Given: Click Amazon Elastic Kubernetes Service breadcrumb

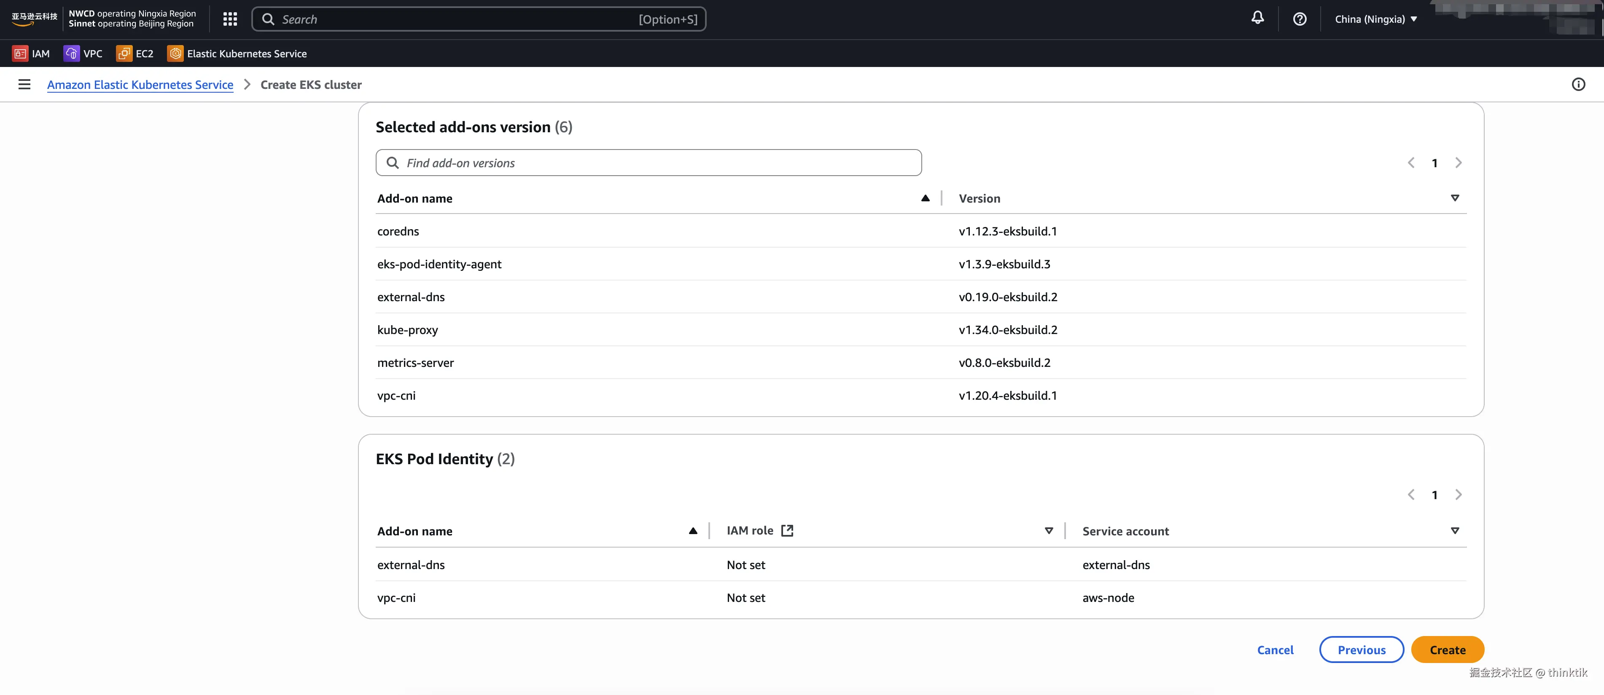Looking at the screenshot, I should click(140, 85).
